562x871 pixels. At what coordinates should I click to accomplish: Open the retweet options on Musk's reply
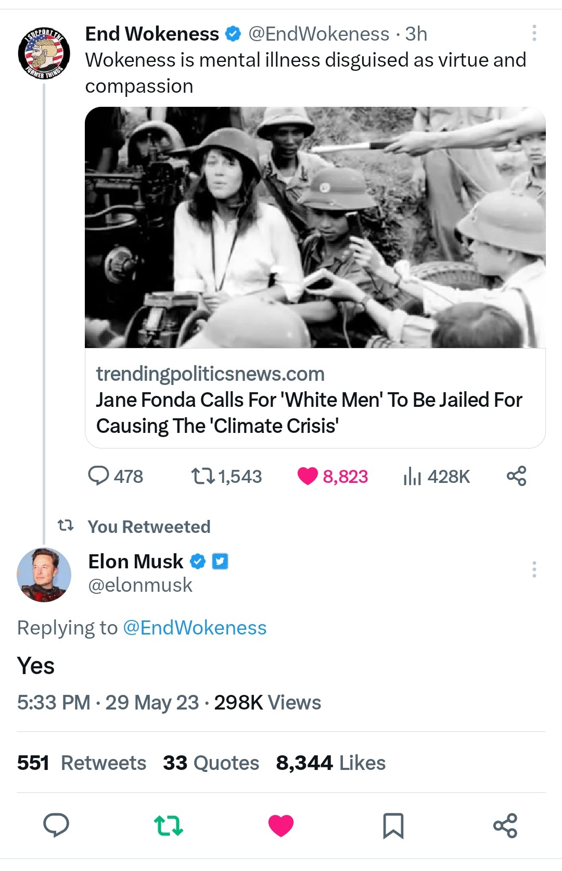169,826
